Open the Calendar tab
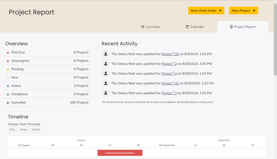277x159 pixels. [x=195, y=27]
